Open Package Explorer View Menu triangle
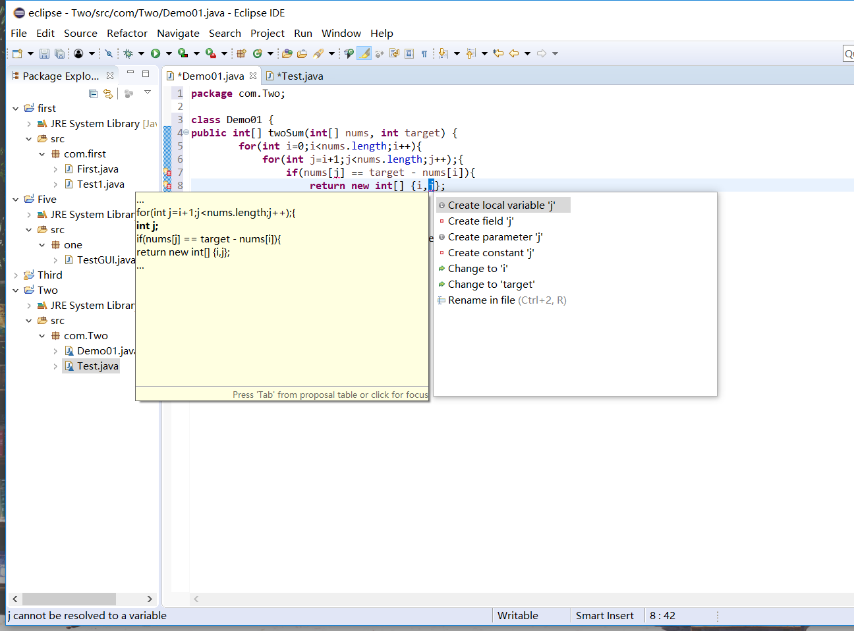 [x=148, y=92]
